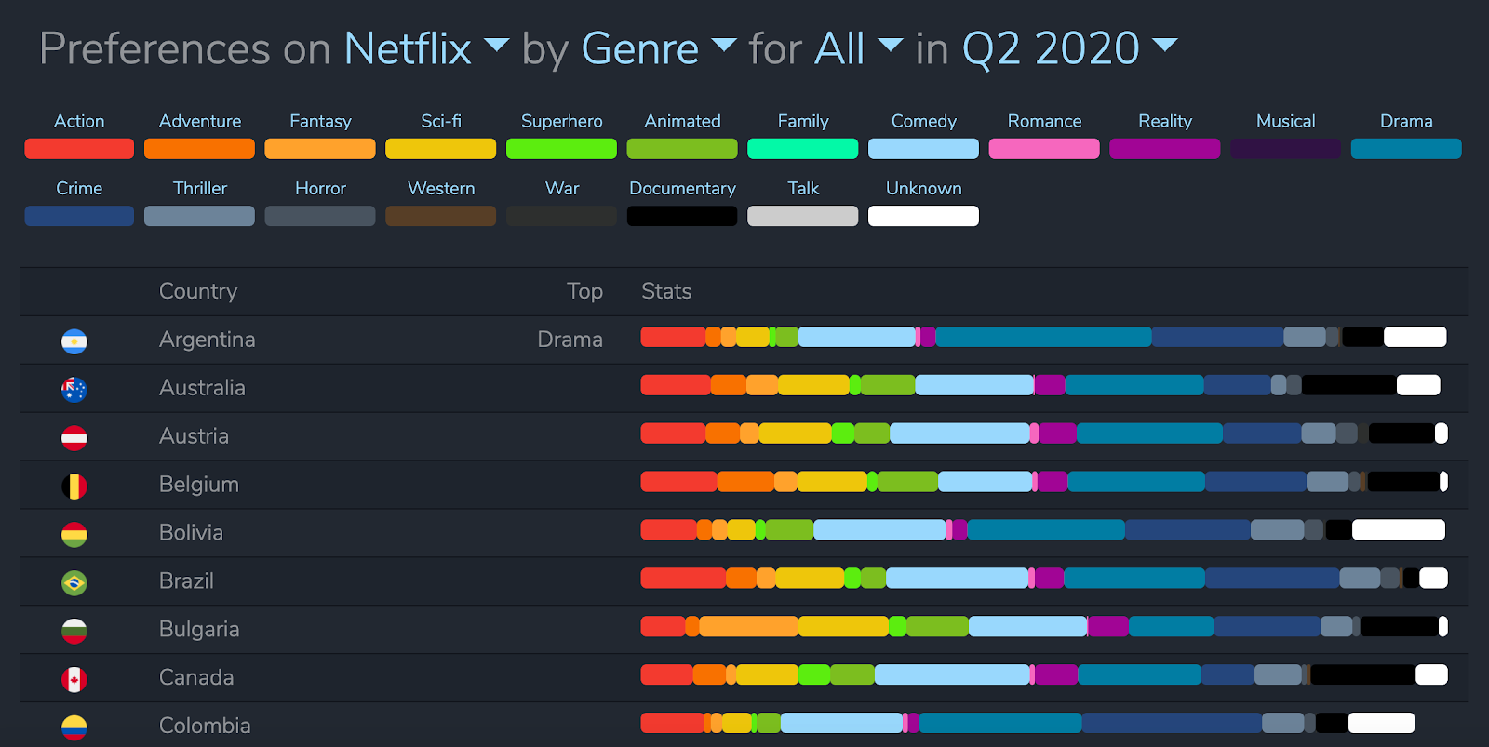The image size is (1489, 747).
Task: Click the Sci-fi segment in Austria's bar
Action: pyautogui.click(x=795, y=434)
